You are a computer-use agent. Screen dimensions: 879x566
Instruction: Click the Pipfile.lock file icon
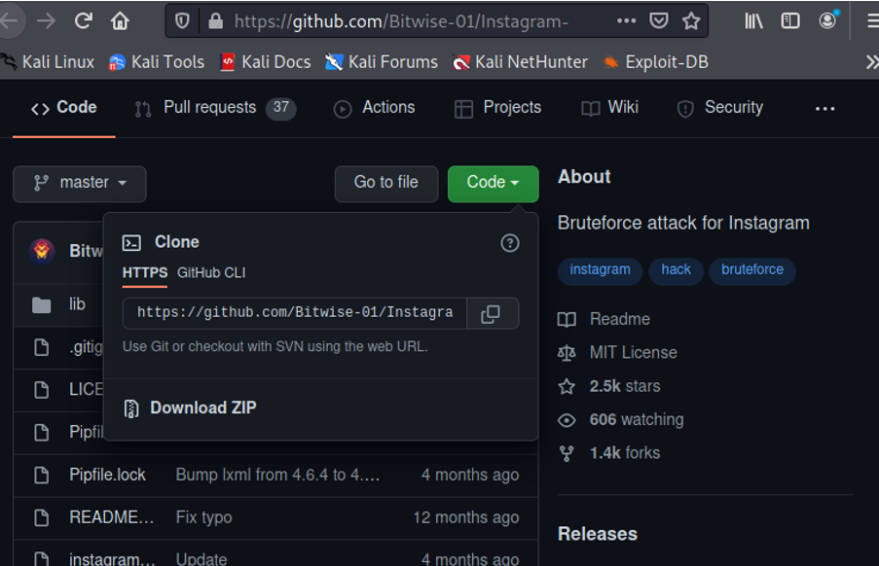42,476
